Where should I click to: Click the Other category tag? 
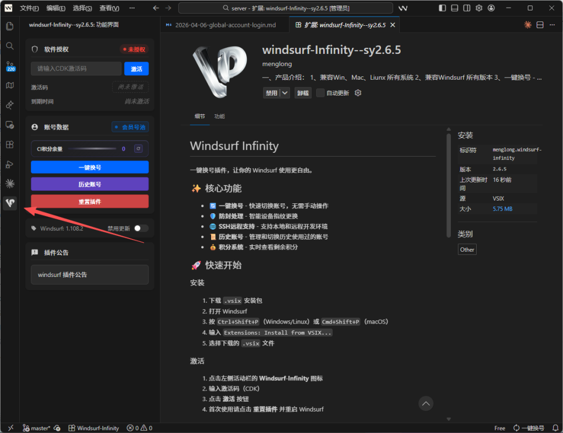(467, 249)
